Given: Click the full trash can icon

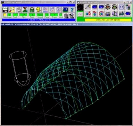Looking at the screenshot, I should 72,16.
